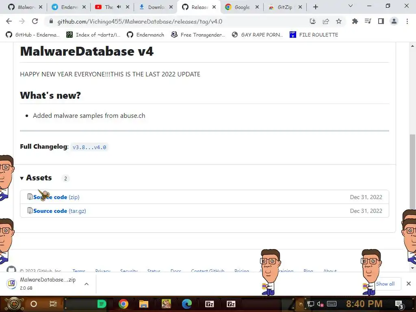Open the media control icon in toolbar
Image resolution: width=416 pixels, height=312 pixels.
368,21
